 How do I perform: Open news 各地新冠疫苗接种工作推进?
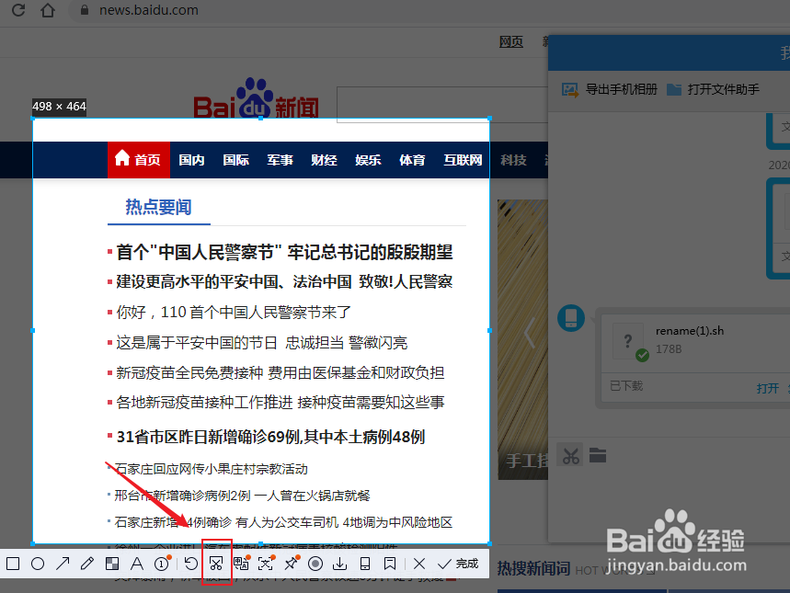(x=204, y=402)
